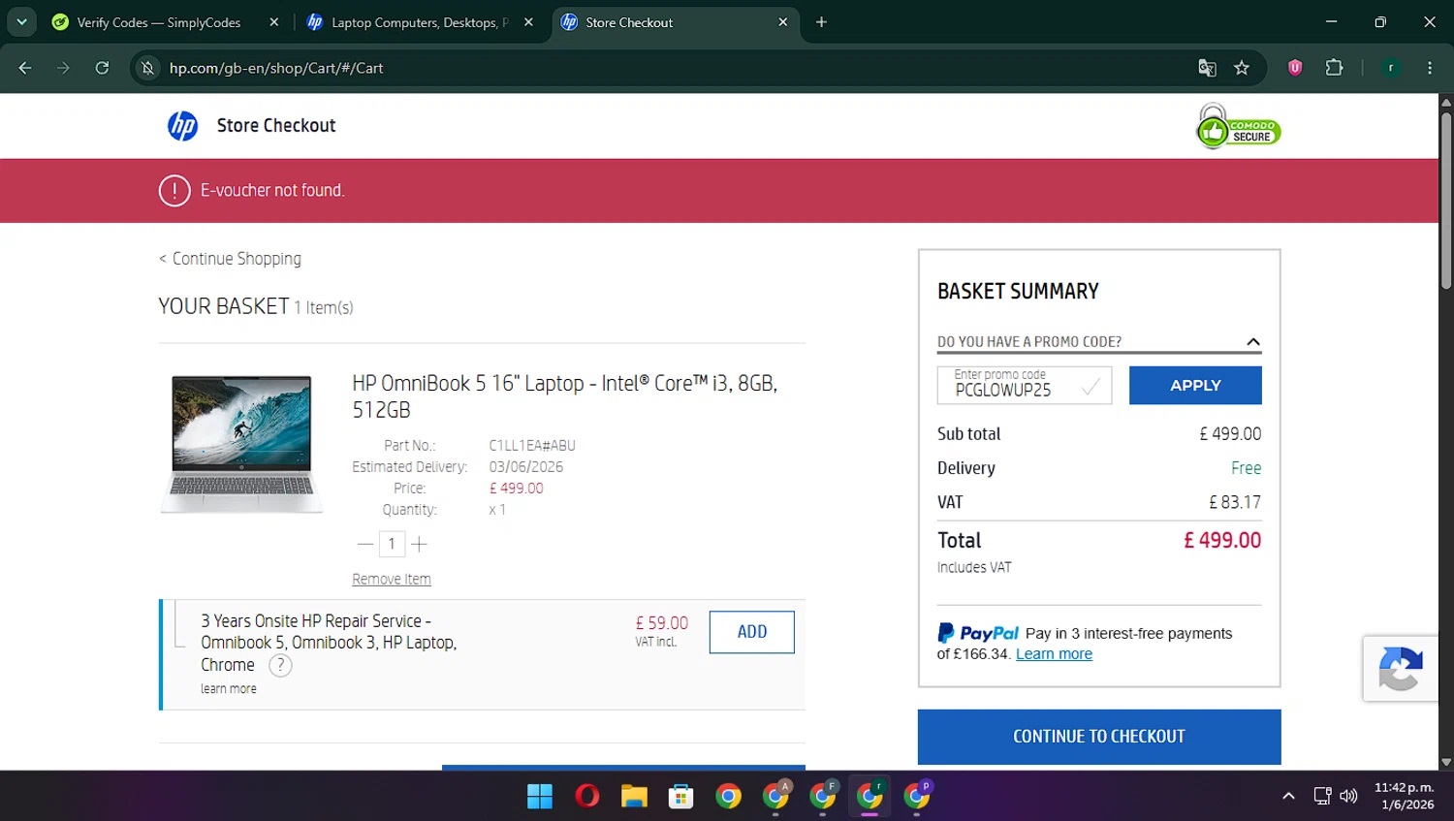The image size is (1454, 821).
Task: Continue to checkout
Action: click(x=1099, y=737)
